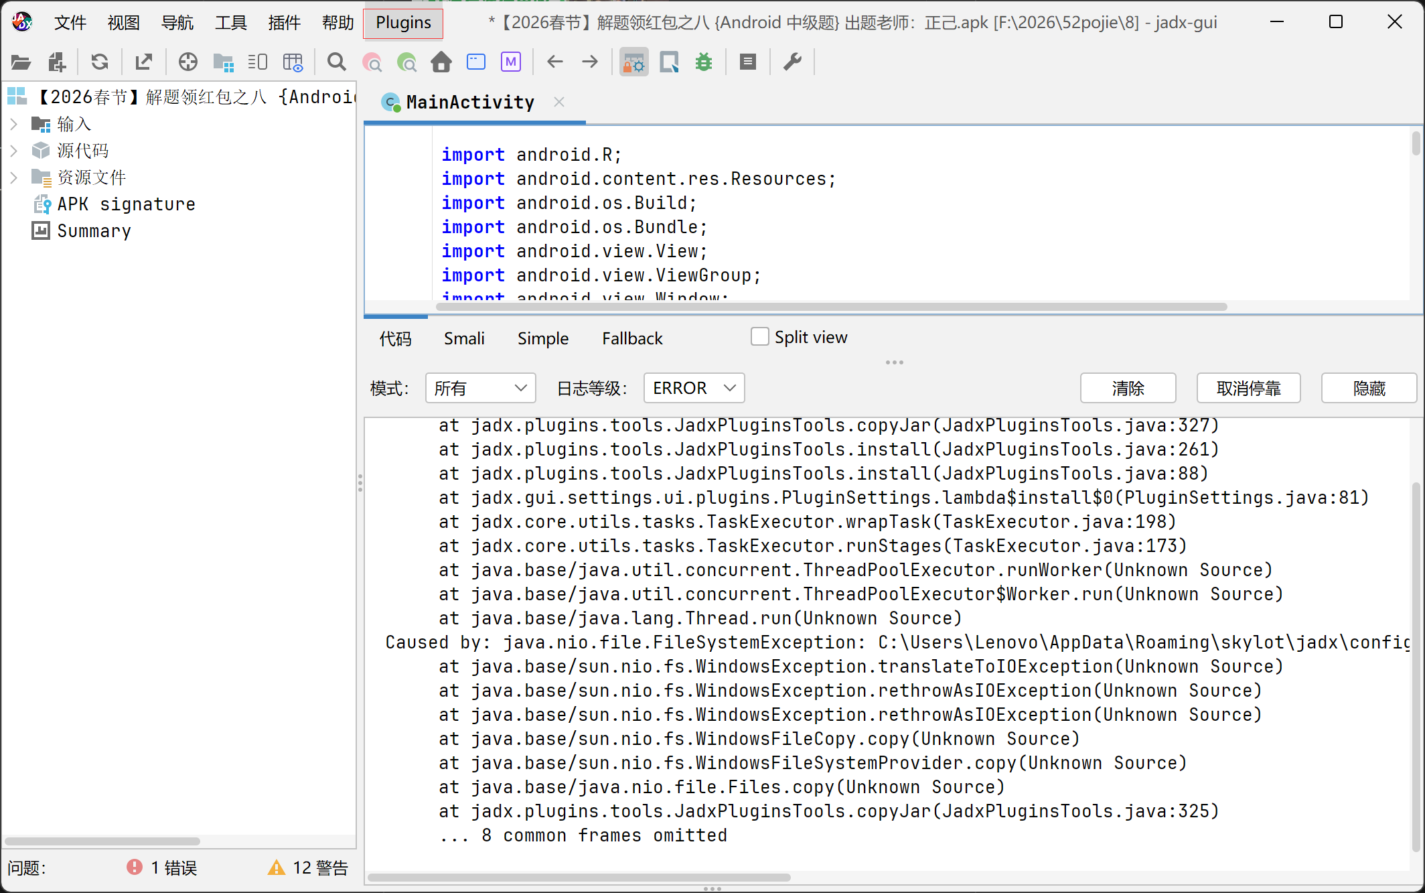Click the navigate back arrow
Viewport: 1425px width, 893px height.
pos(554,62)
